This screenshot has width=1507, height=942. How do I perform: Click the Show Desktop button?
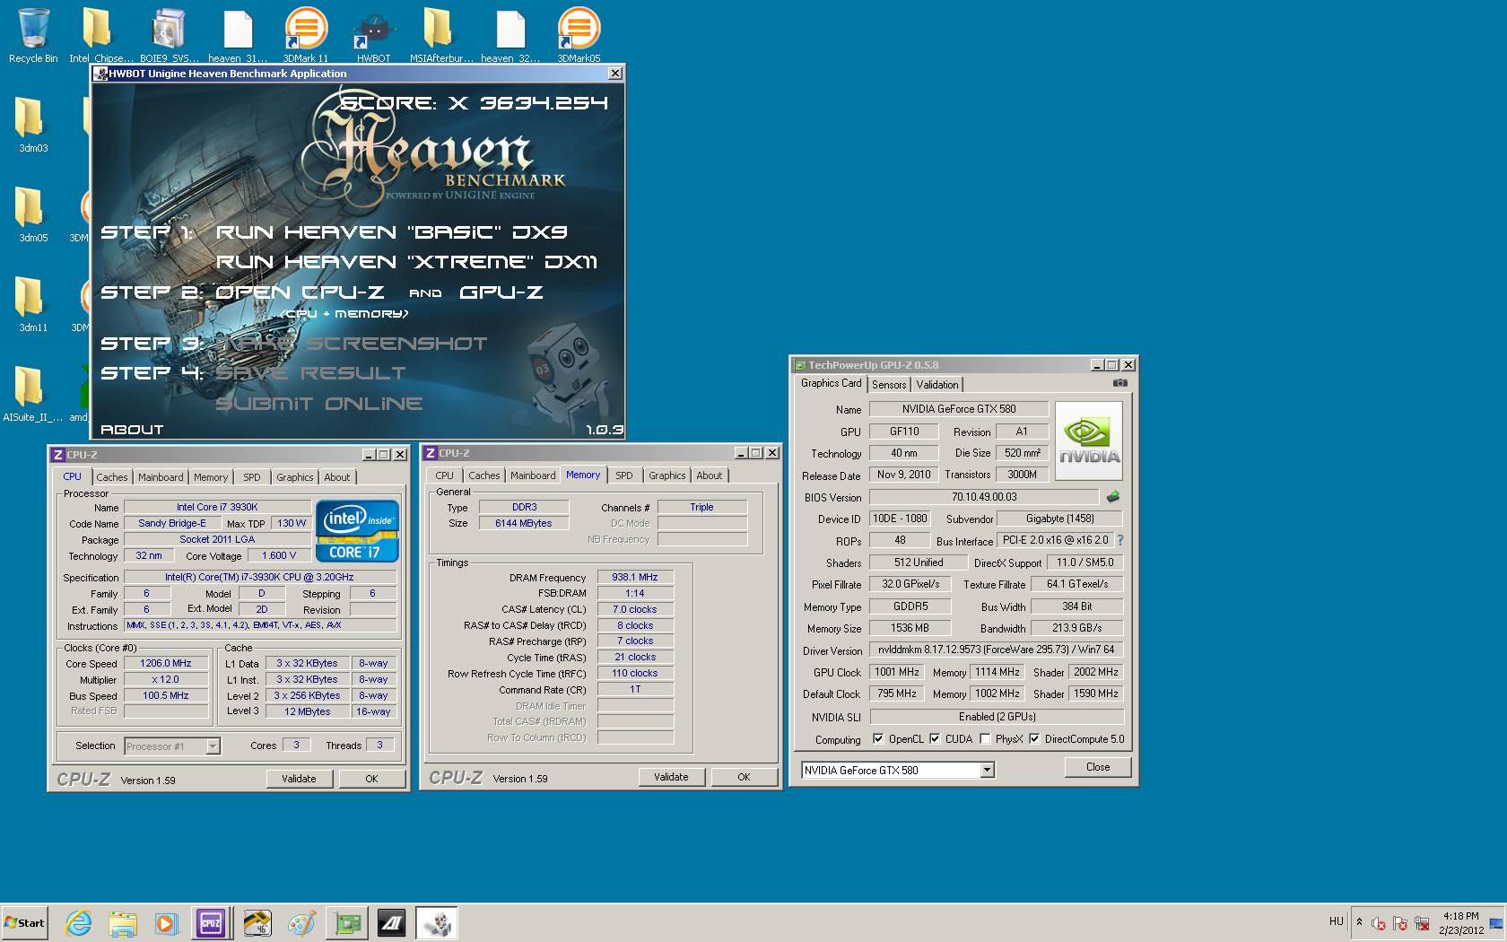(1496, 923)
